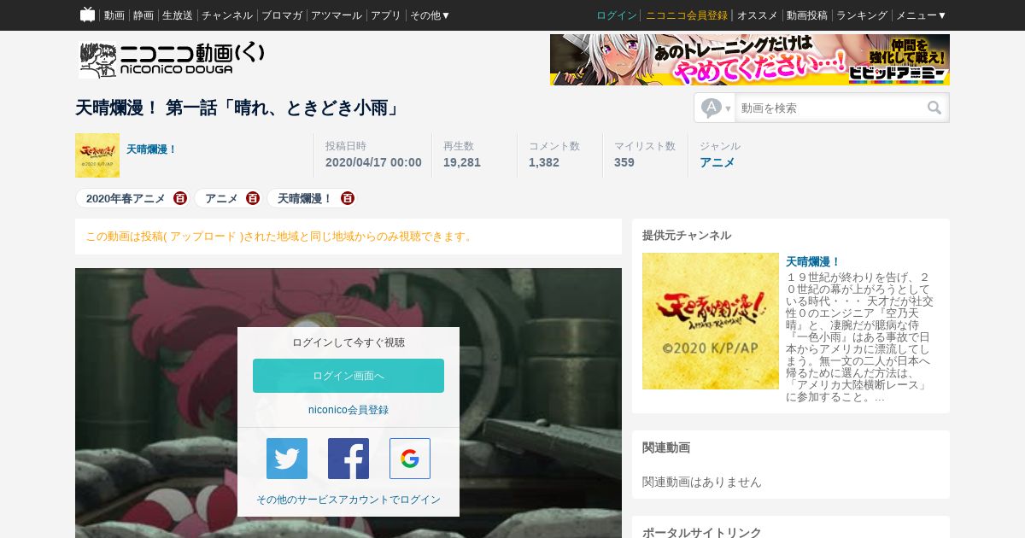The image size is (1025, 538).
Task: Open 天晴爛漫！ title in 提供元チャンネル panel
Action: click(x=814, y=261)
